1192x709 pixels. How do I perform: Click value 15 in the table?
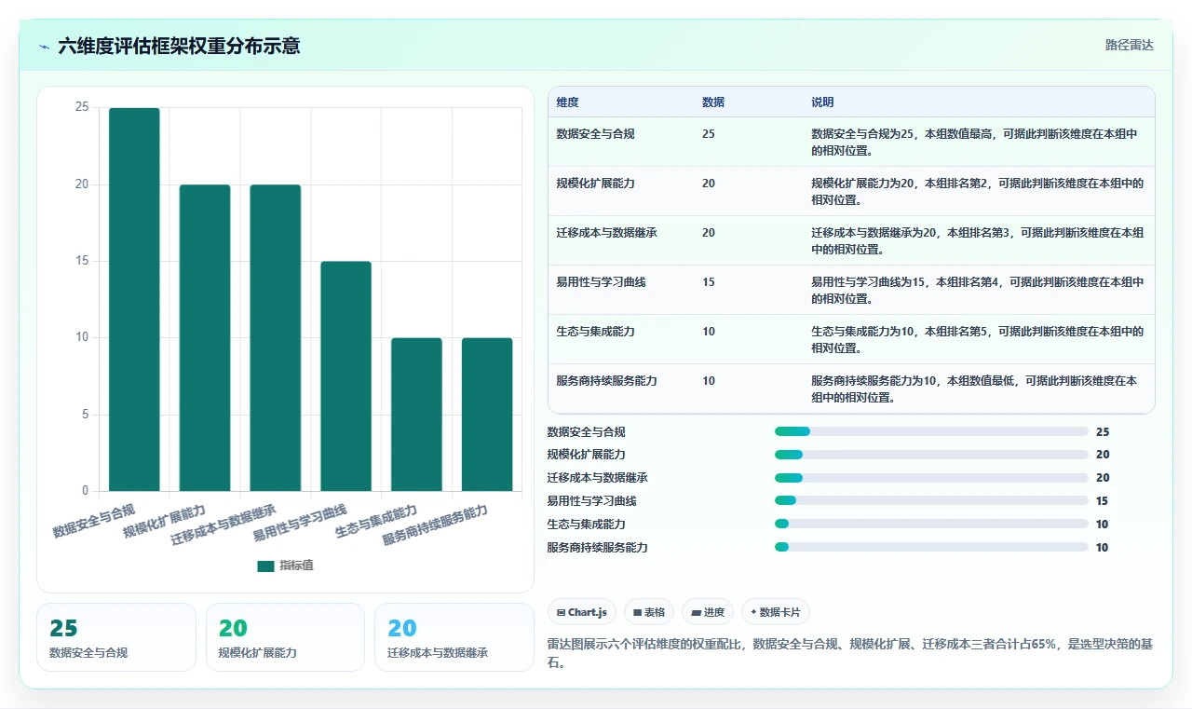pos(709,282)
